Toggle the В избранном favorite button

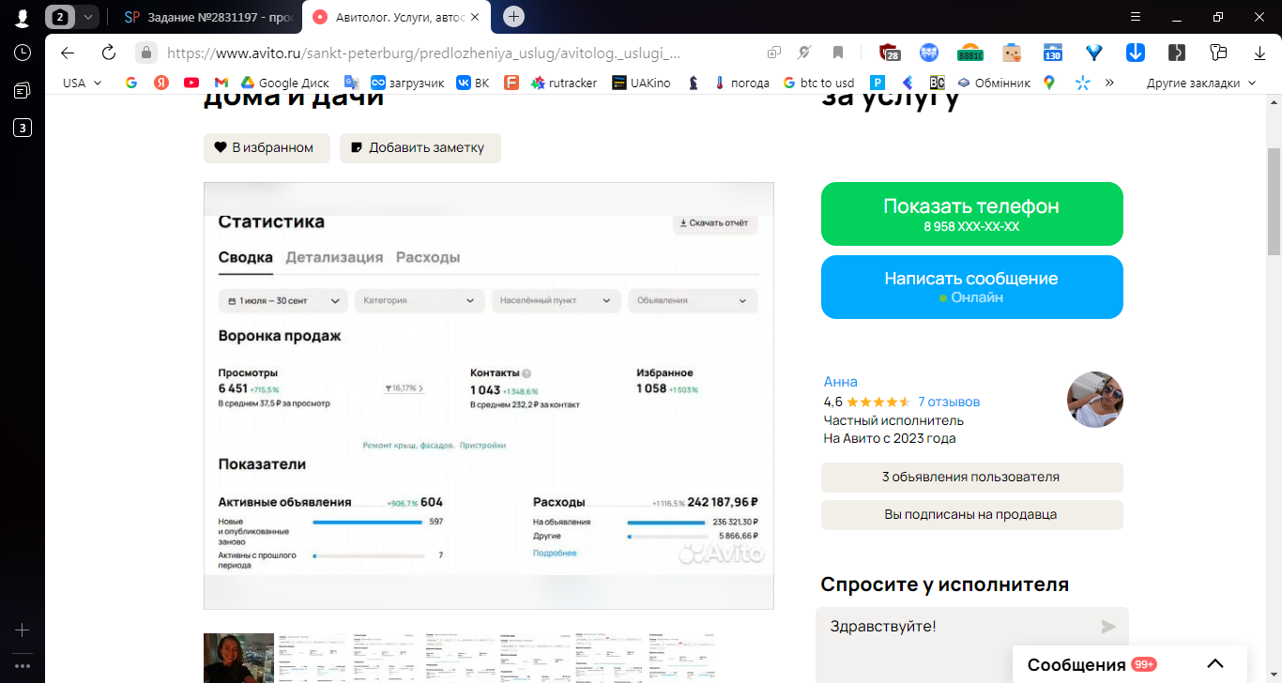pos(267,147)
